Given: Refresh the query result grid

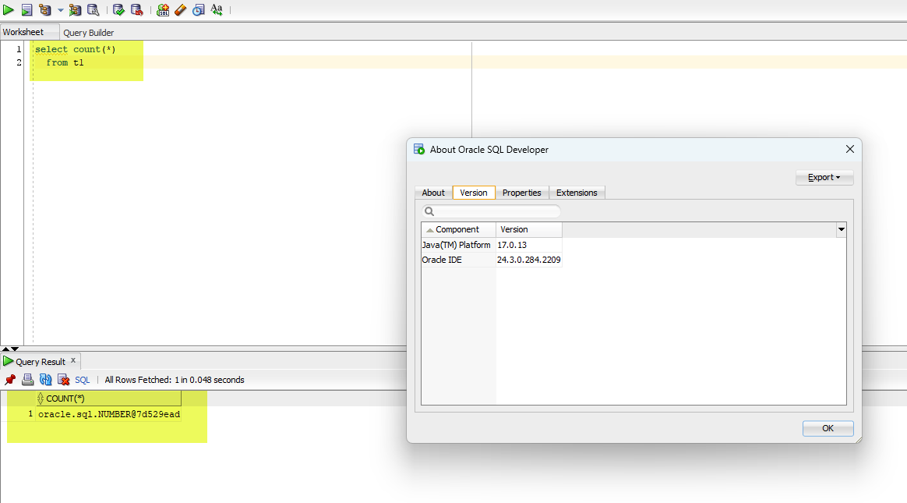Looking at the screenshot, I should 46,380.
